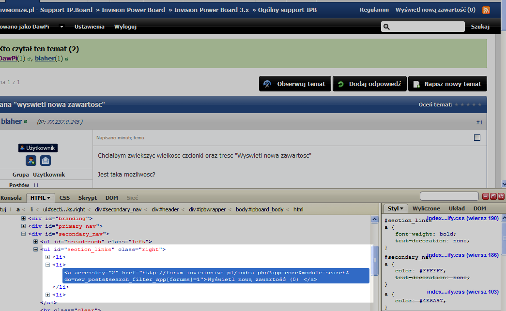
Task: Click the Firebug search field
Action: coord(449,196)
